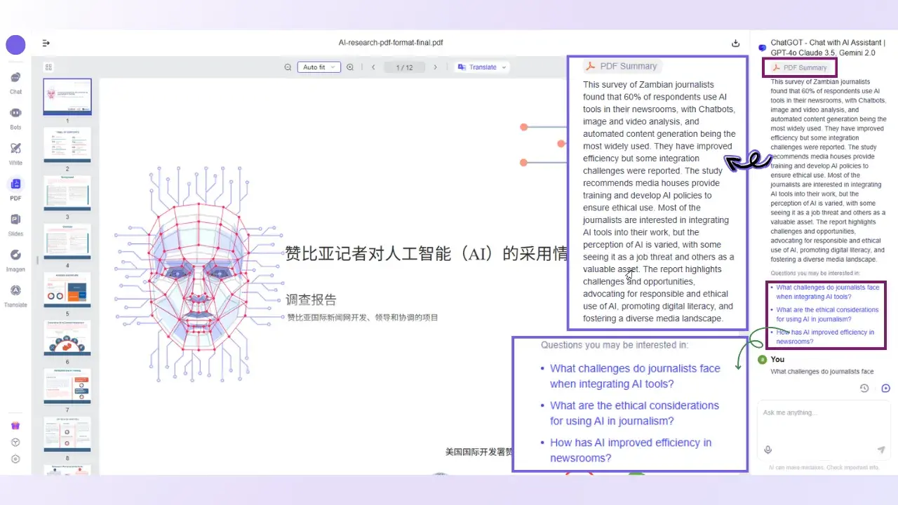The image size is (898, 505).
Task: Open chat history with the clock icon
Action: (864, 389)
